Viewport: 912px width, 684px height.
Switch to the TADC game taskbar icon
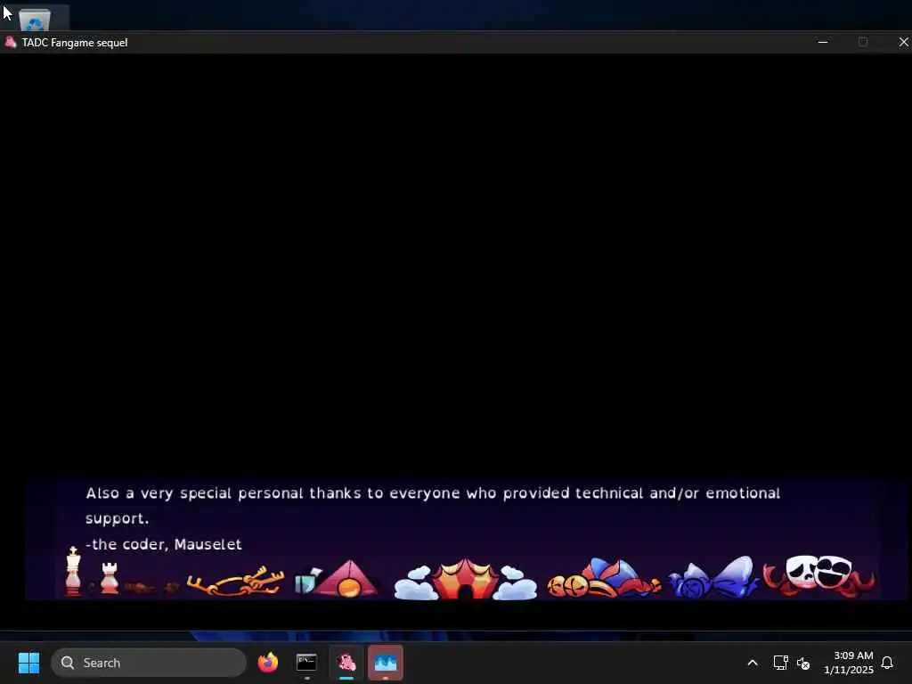click(346, 663)
